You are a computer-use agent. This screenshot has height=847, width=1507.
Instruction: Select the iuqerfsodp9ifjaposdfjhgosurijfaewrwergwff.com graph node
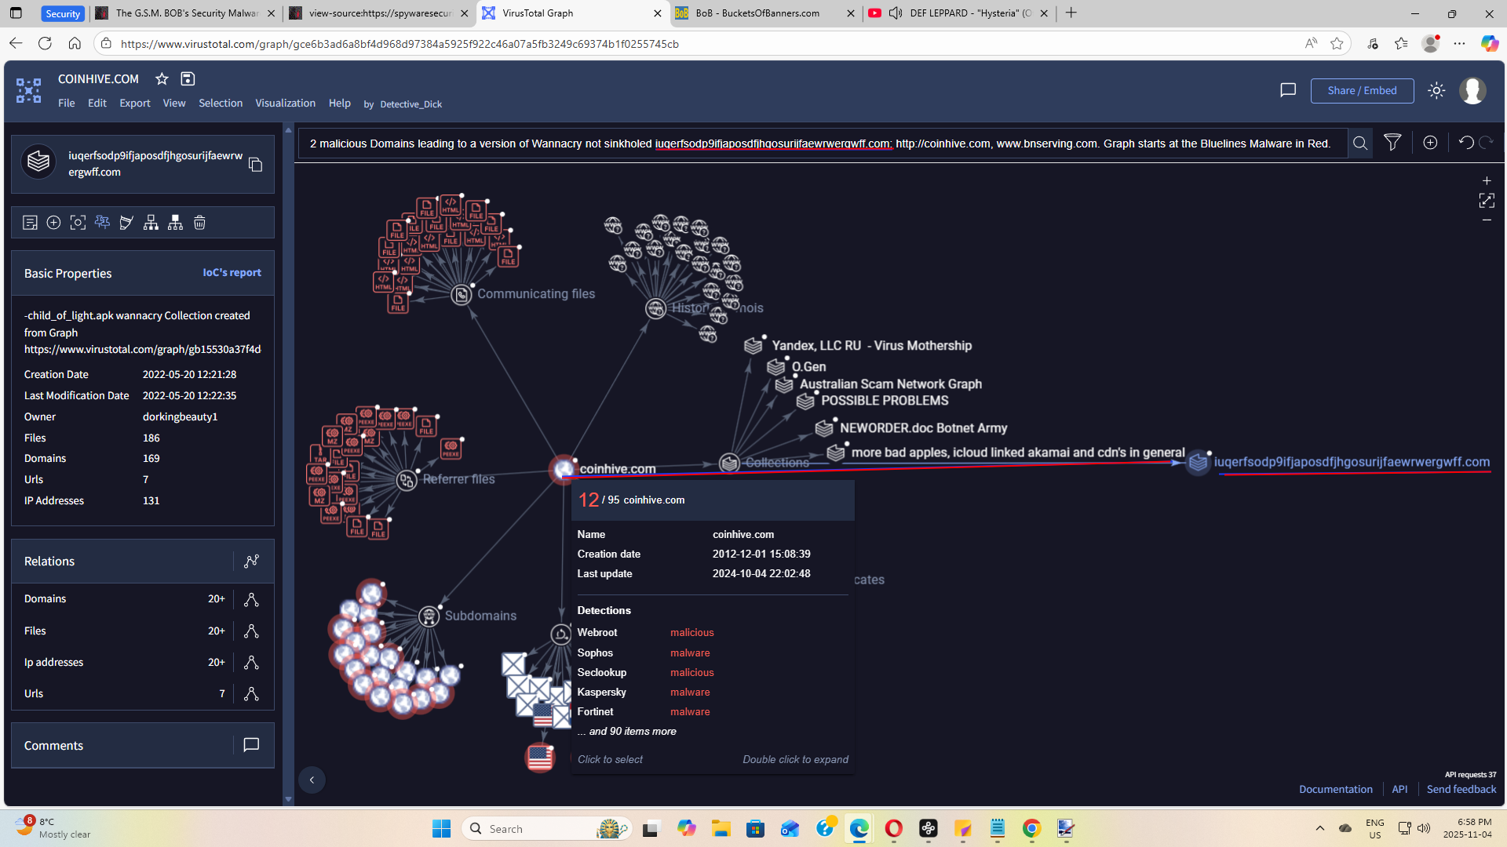click(x=1198, y=463)
